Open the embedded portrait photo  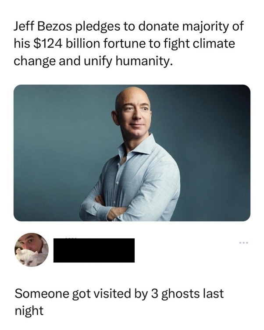pos(132,153)
